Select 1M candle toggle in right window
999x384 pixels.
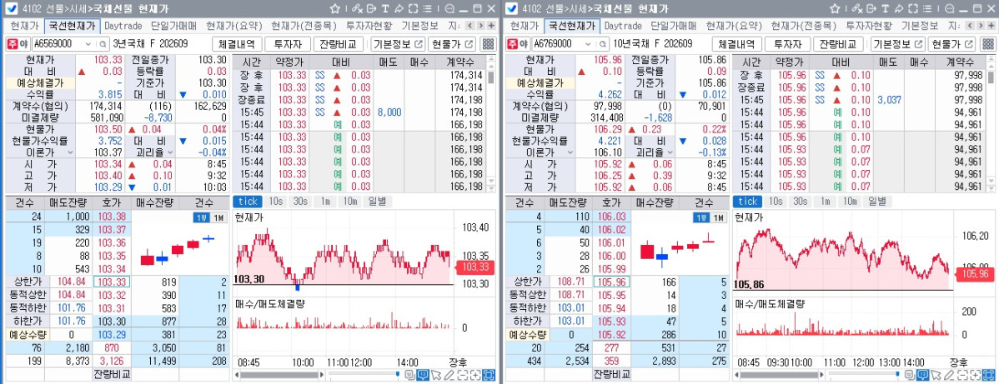(x=717, y=217)
